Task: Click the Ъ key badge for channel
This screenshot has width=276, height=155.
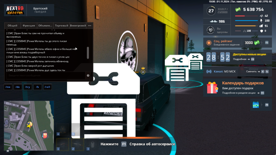Action: click(x=267, y=72)
